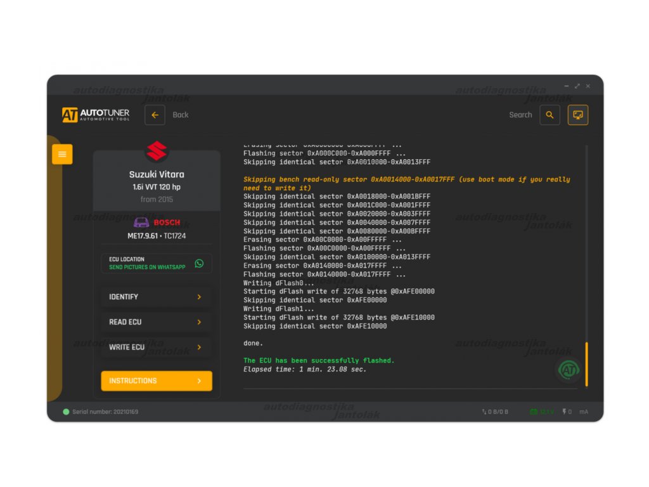Click the 'Writing dFlash1...' log line

pyautogui.click(x=279, y=309)
